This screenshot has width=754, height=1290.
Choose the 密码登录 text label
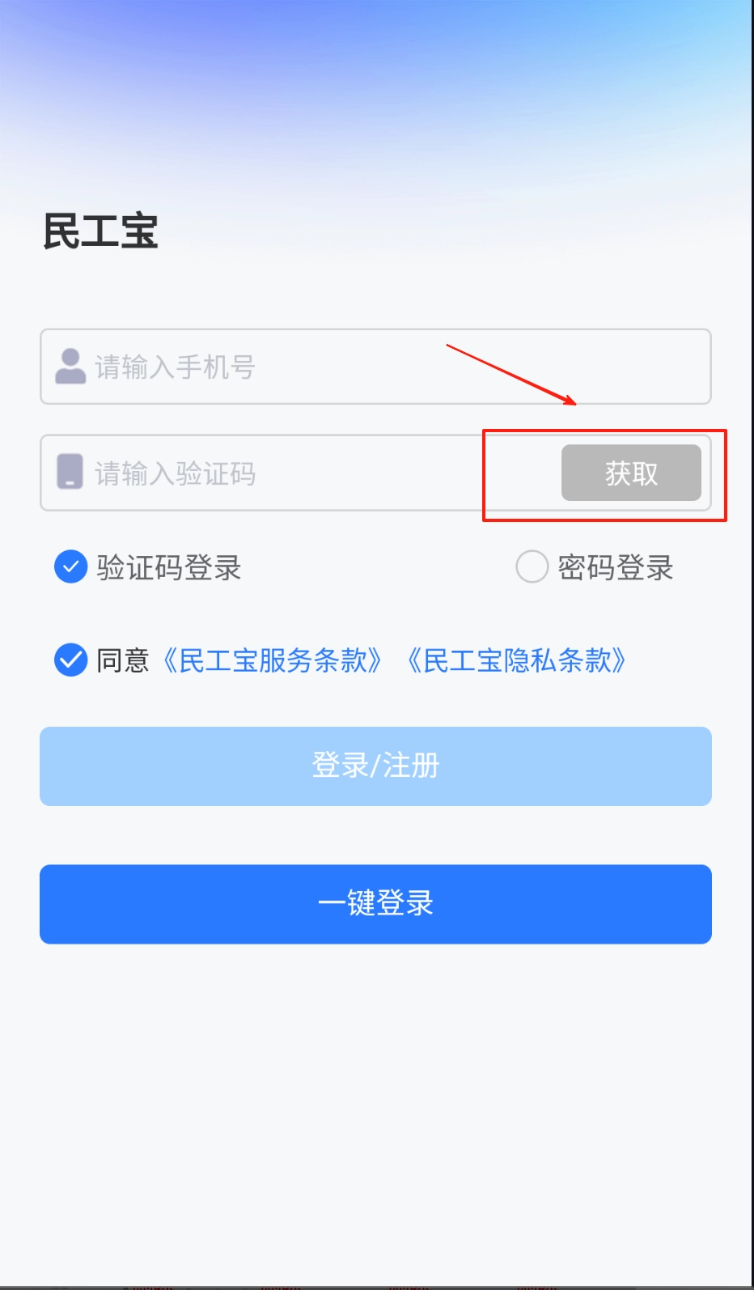[x=616, y=567]
